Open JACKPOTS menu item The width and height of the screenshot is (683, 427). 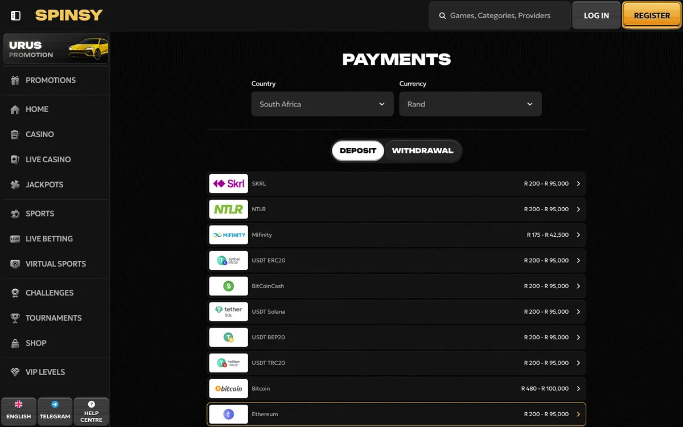pos(55,185)
